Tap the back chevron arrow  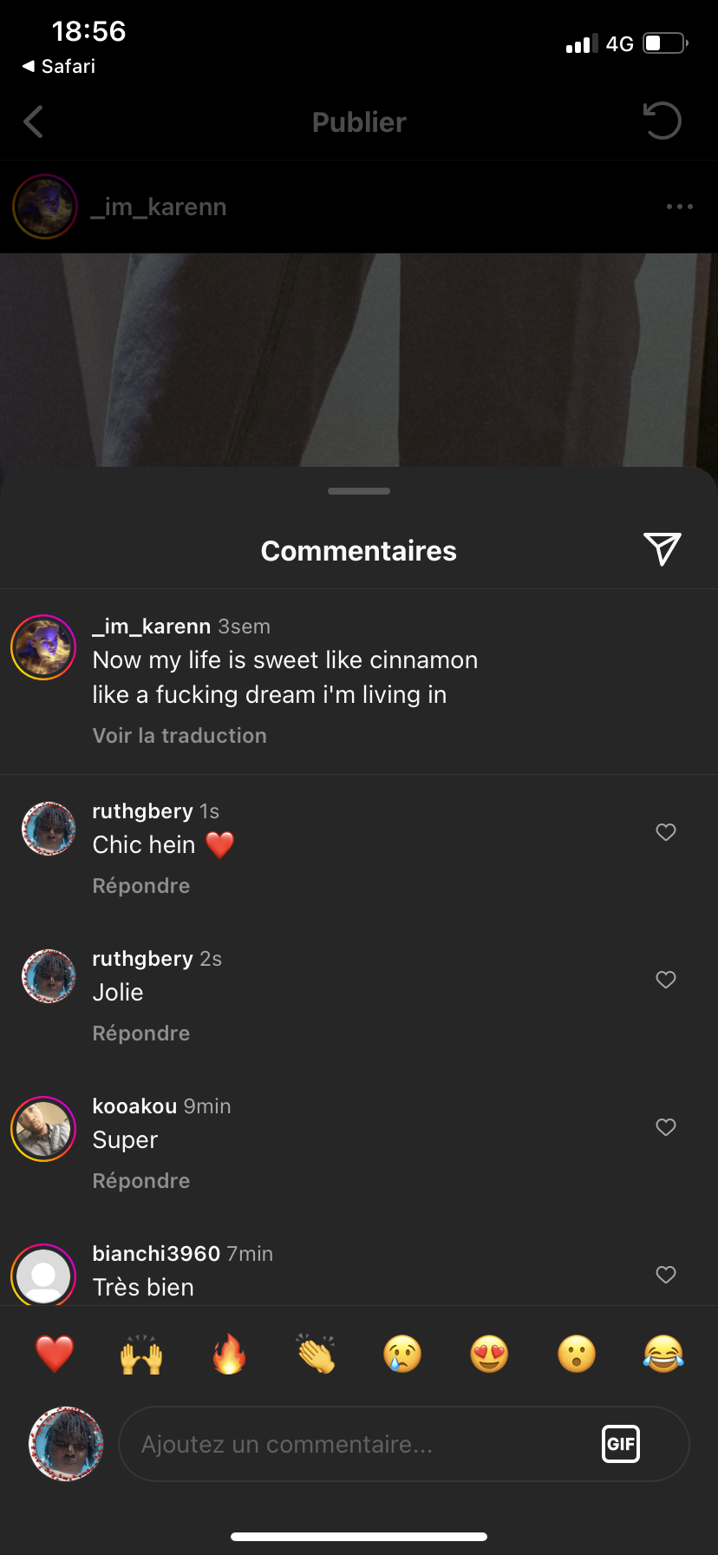tap(34, 122)
